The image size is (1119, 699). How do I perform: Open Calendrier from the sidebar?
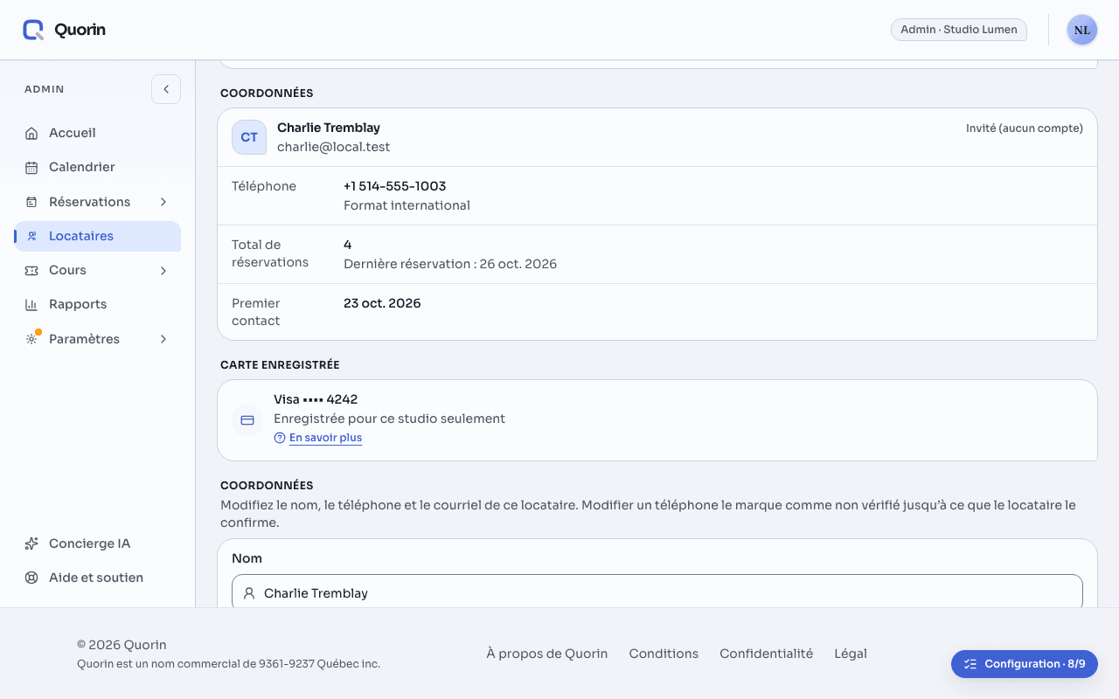[98, 168]
